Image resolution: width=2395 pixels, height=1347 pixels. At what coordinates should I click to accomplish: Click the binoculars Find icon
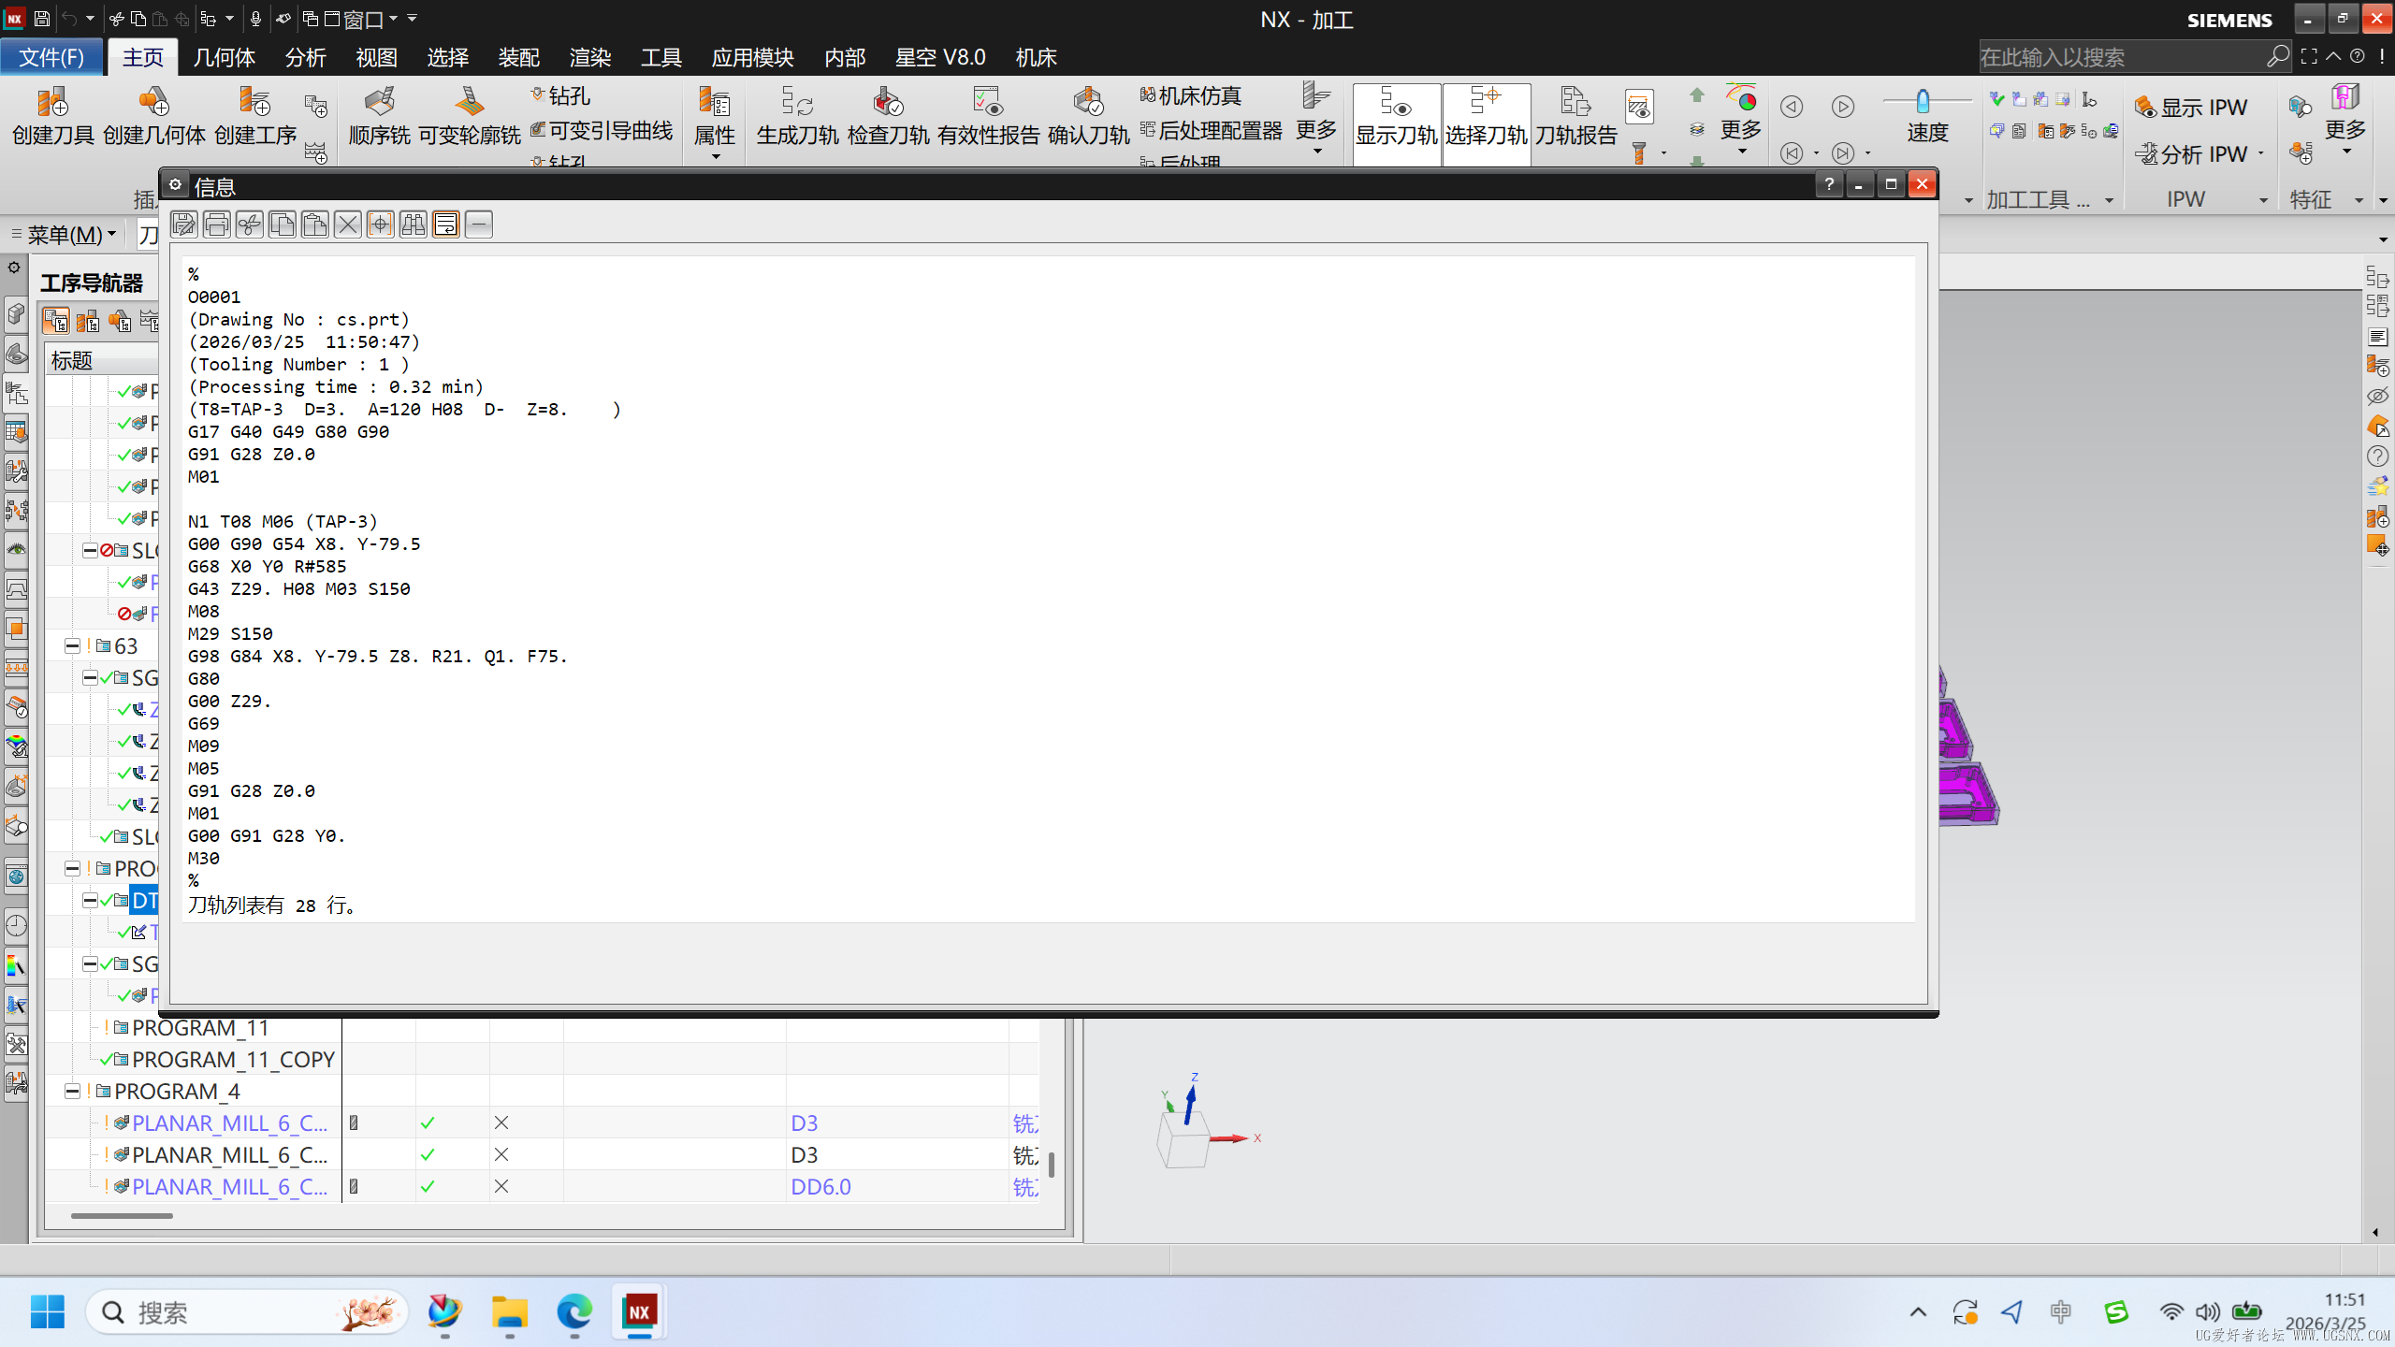tap(413, 224)
